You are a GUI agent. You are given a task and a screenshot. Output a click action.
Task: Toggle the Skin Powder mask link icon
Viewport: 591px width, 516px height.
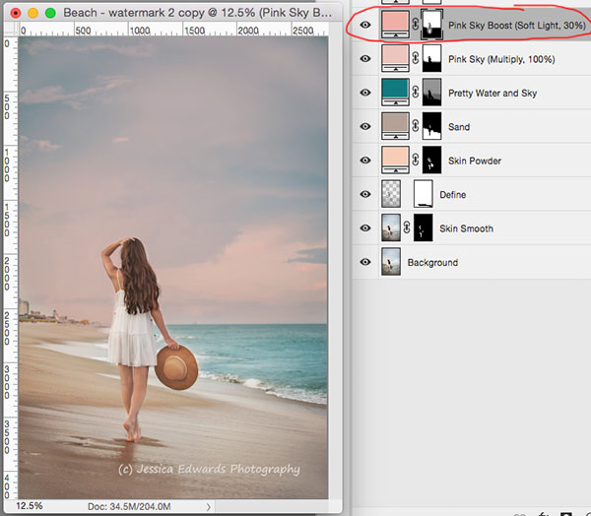pyautogui.click(x=416, y=161)
